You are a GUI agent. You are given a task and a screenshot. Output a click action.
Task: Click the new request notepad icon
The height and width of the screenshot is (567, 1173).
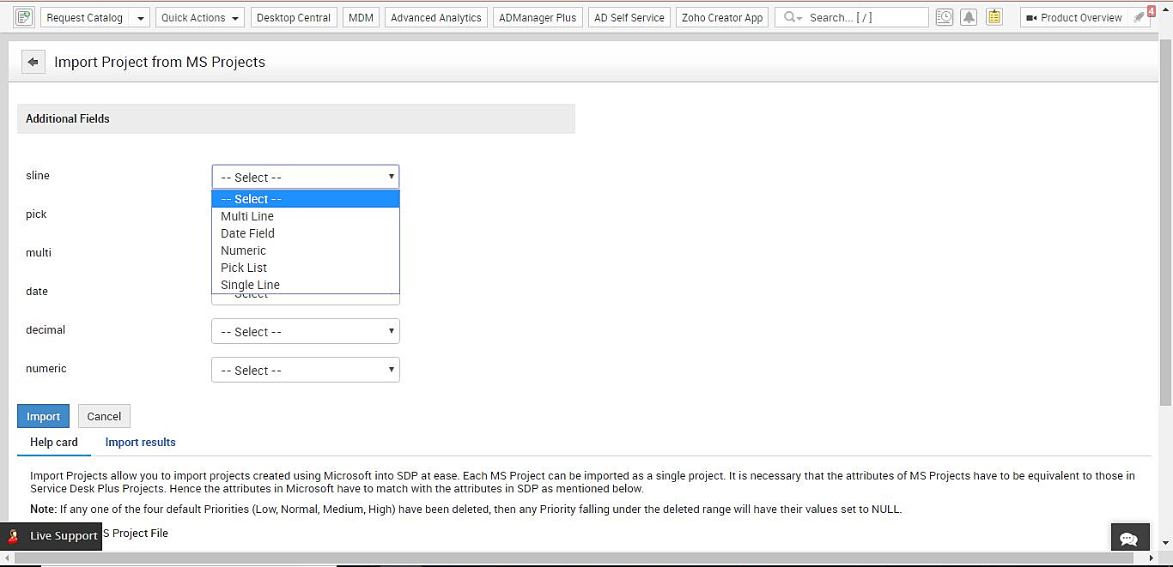pyautogui.click(x=24, y=17)
